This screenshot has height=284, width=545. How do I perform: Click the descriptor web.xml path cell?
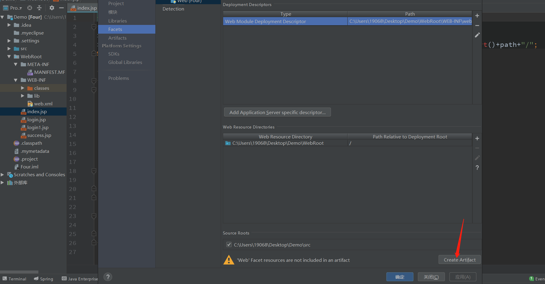[410, 21]
